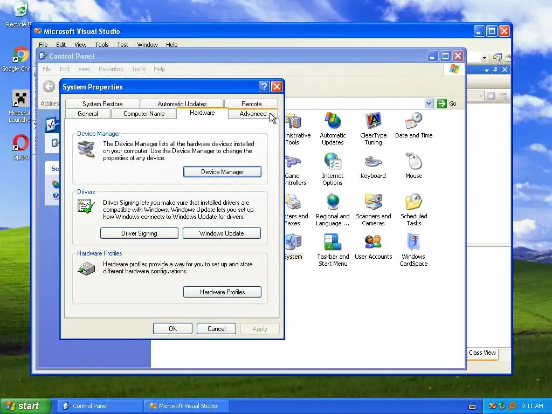Open Control Panel Favorites menu
552x414 pixels.
[x=111, y=69]
